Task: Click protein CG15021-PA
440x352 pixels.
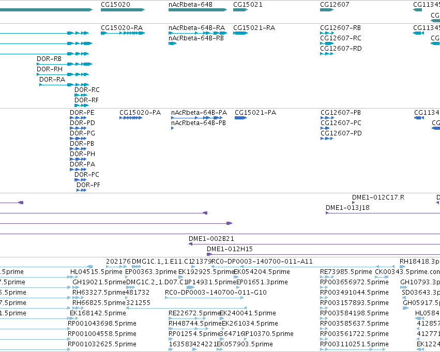Action: point(255,113)
